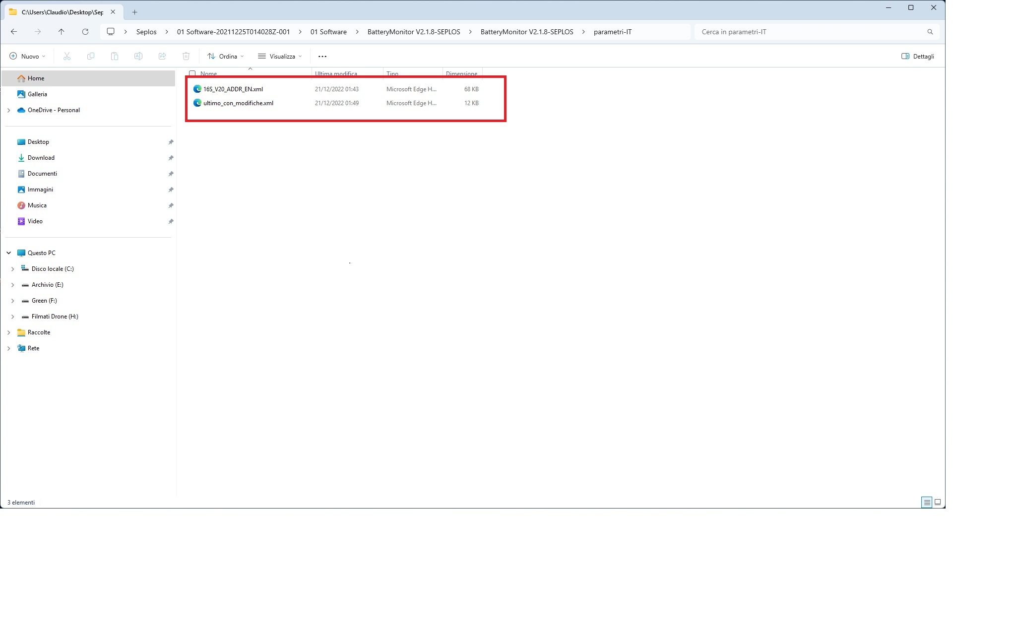Expand Archivio (E:) drive node

12,285
